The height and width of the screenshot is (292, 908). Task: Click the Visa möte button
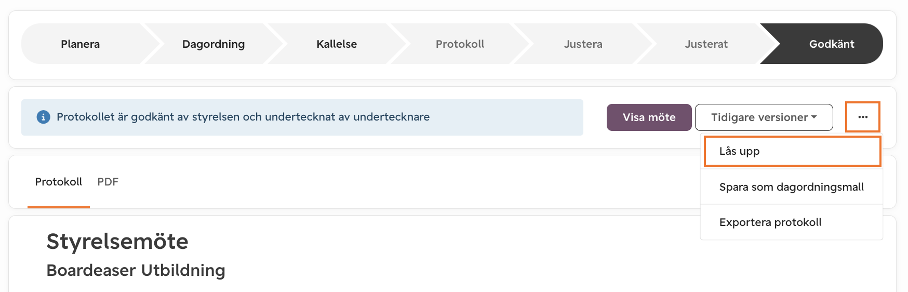coord(649,117)
